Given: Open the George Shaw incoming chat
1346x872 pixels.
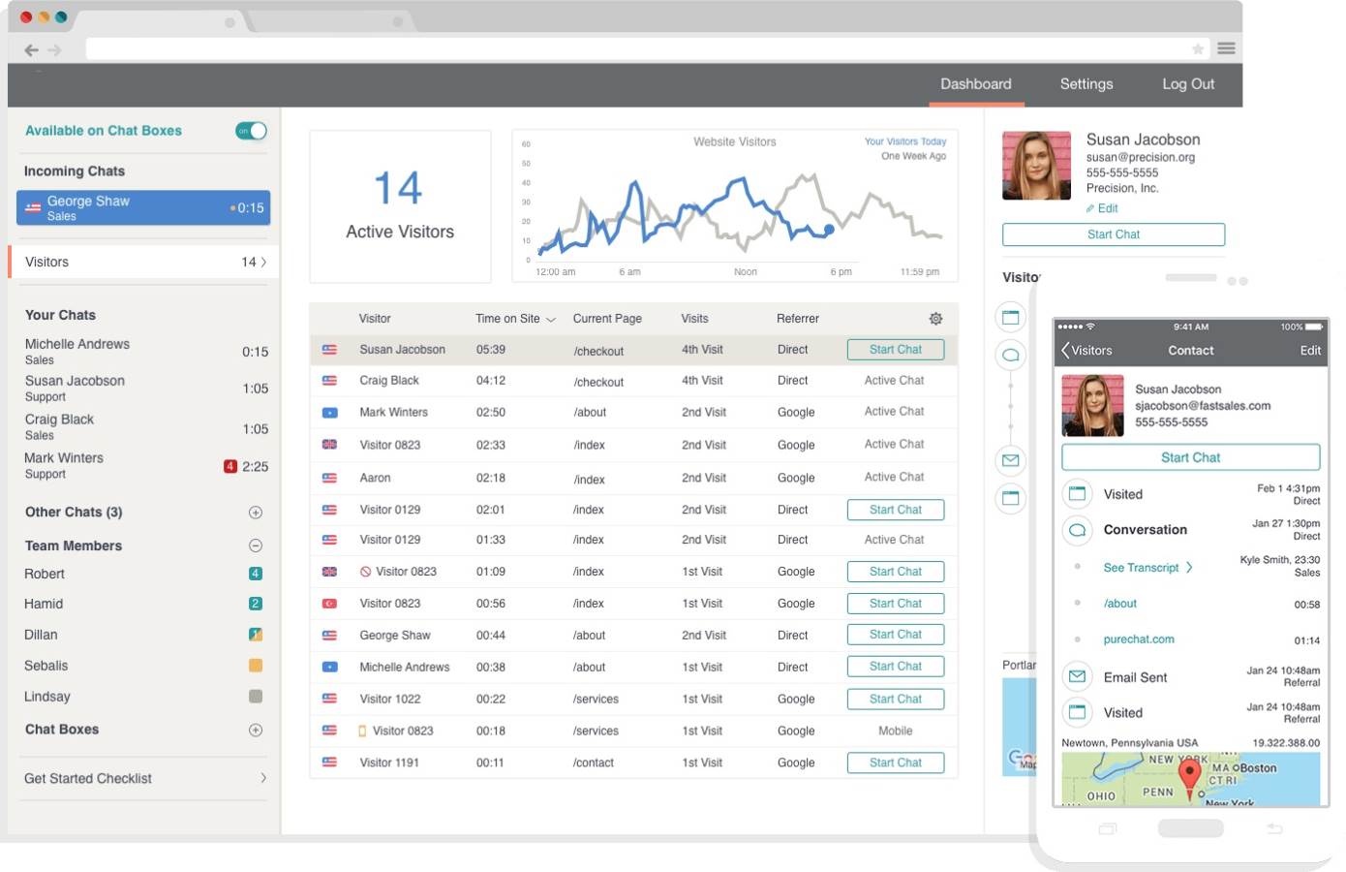Looking at the screenshot, I should (x=143, y=207).
